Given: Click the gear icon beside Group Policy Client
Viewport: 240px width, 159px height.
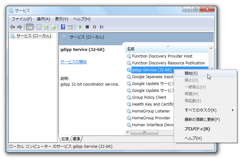Looking at the screenshot, I should [x=129, y=97].
